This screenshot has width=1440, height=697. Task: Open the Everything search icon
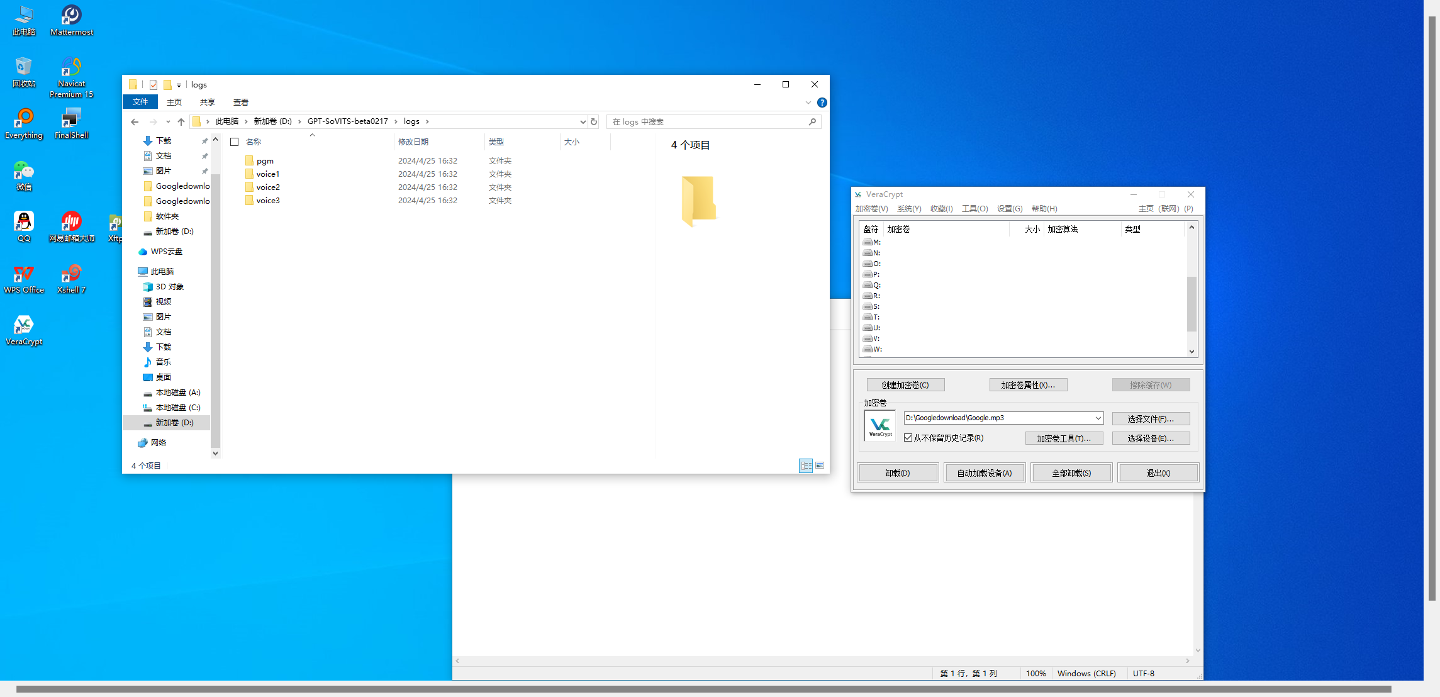pyautogui.click(x=24, y=123)
